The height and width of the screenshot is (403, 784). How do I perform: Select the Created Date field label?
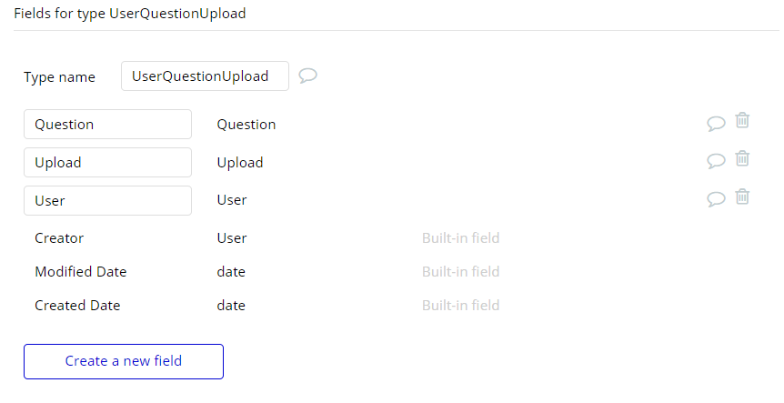click(77, 306)
